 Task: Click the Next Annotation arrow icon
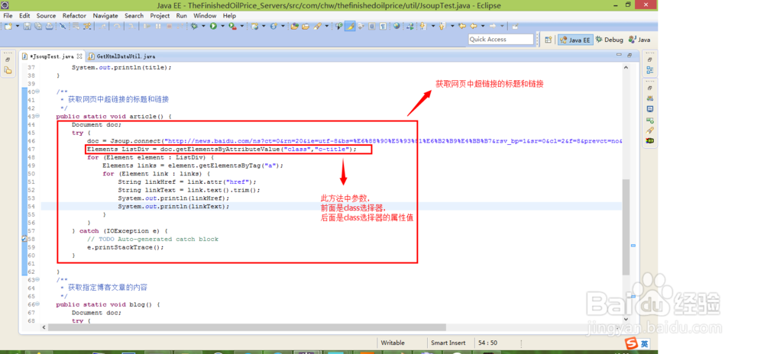pos(422,26)
